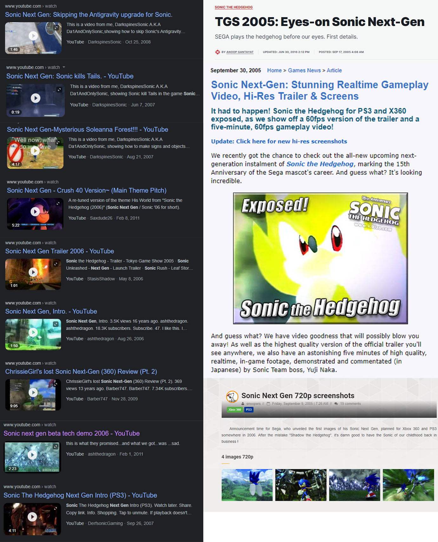The width and height of the screenshot is (438, 542).
Task: Open Games News breadcrumb link
Action: (x=304, y=70)
